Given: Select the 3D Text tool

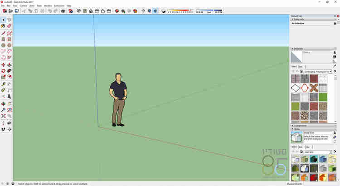Looking at the screenshot, I should (10, 96).
